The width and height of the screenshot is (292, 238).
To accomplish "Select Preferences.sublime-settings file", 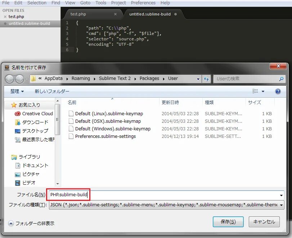I will pos(105,136).
